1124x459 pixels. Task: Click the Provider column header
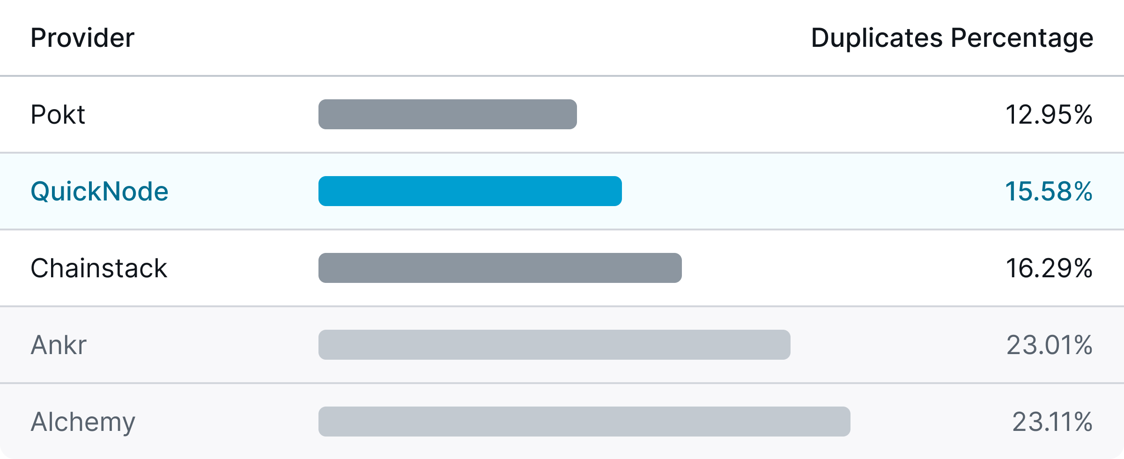click(82, 38)
